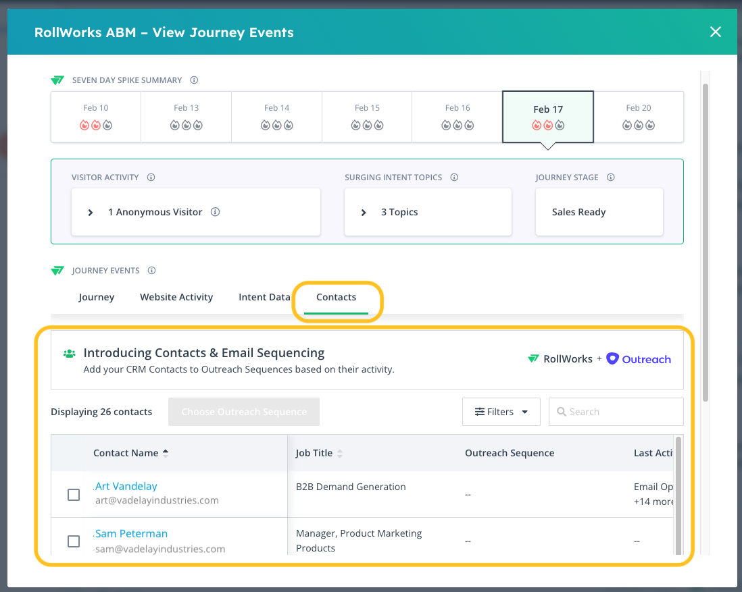Screen dimensions: 742x592
Task: Open the Sam Peterman contact link
Action: click(131, 533)
